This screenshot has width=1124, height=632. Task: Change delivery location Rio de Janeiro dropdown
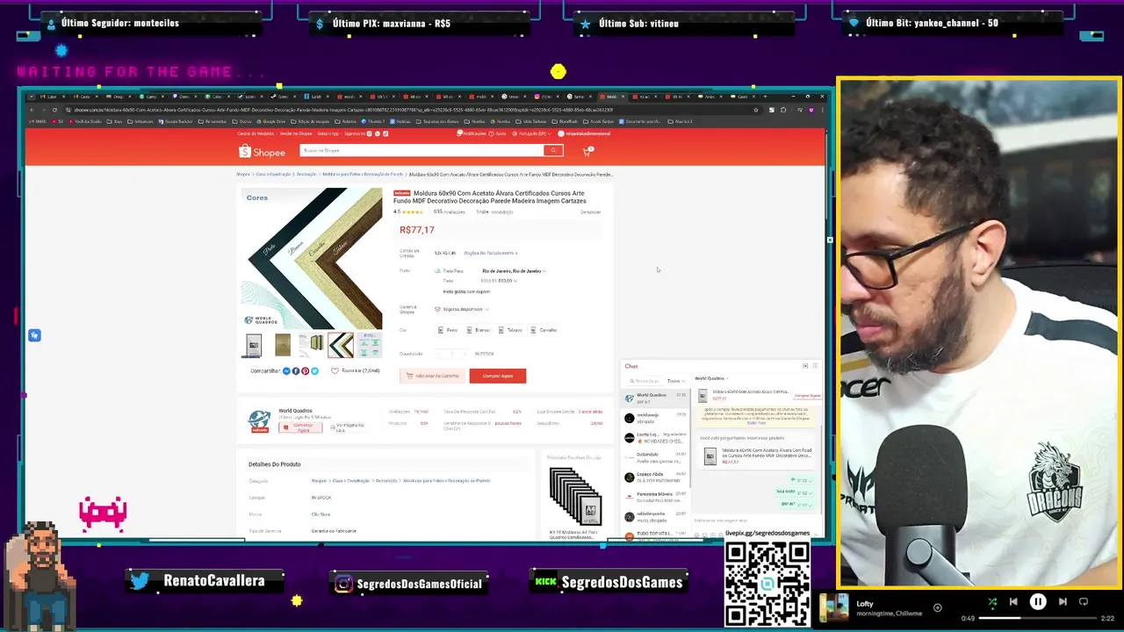click(514, 271)
